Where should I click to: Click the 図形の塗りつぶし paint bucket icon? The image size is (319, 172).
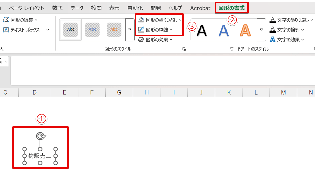coord(141,20)
